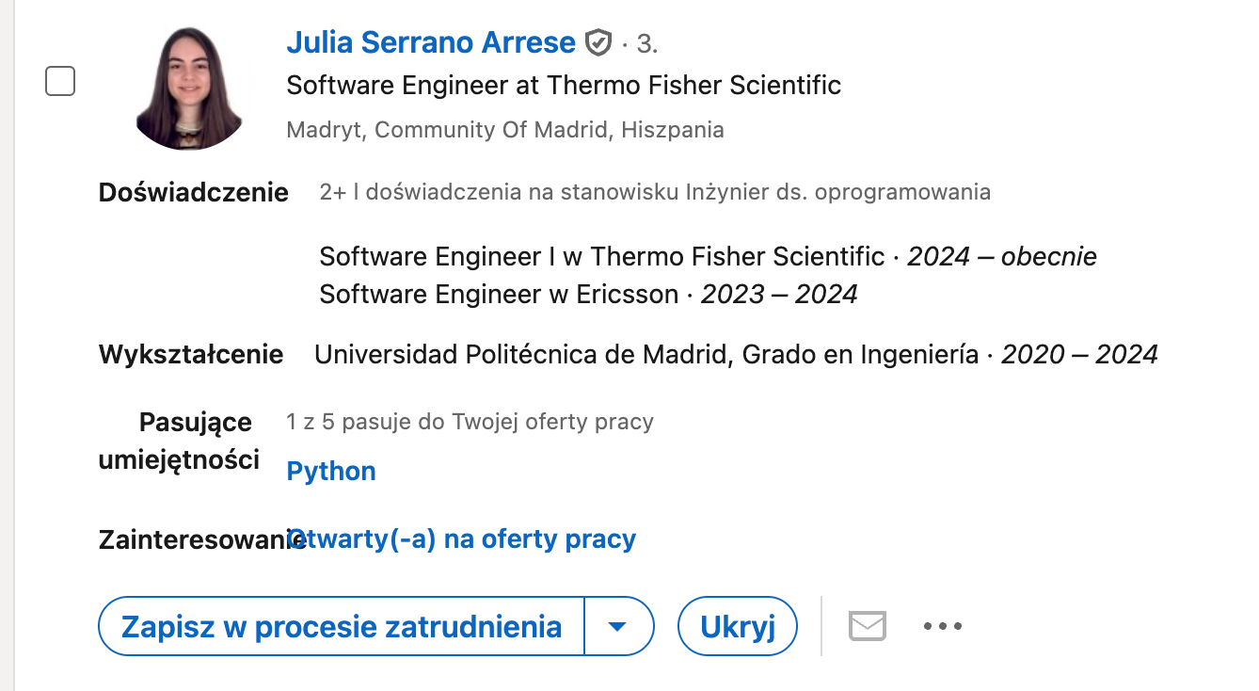Expand the save-to-pipeline dropdown arrow

tap(618, 626)
